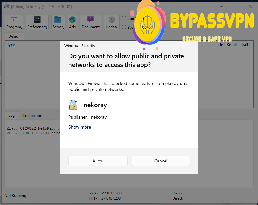The width and height of the screenshot is (258, 205).
Task: Open the Show more link
Action: (80, 127)
